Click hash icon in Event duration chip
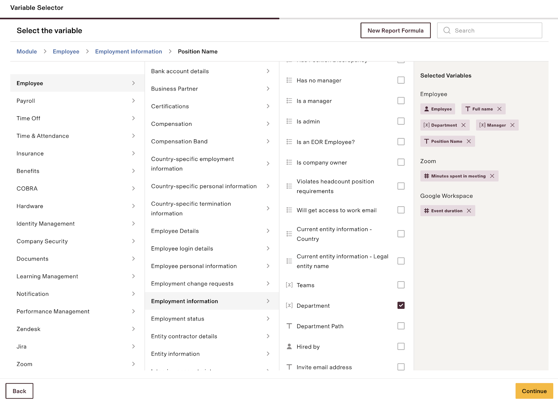 [x=426, y=210]
